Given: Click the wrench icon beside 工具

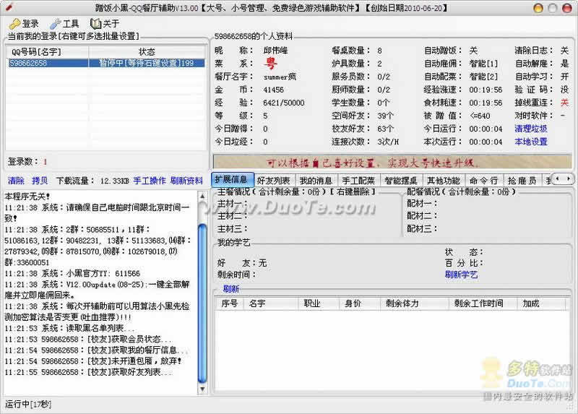Looking at the screenshot, I should coord(56,24).
